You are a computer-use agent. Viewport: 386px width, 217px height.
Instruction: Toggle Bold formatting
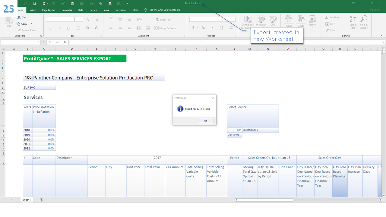point(50,28)
